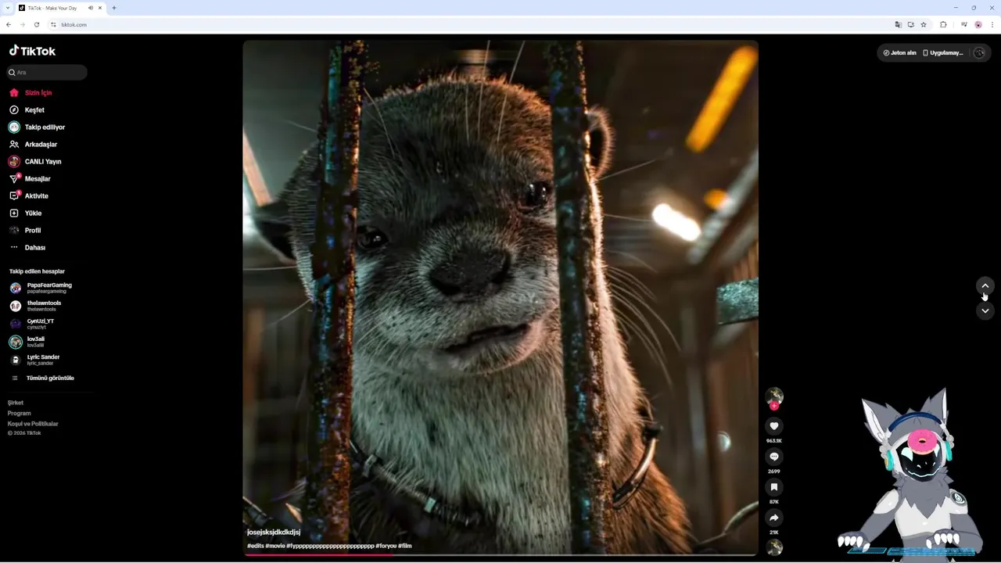Open new tab with plus button
Image resolution: width=1001 pixels, height=563 pixels.
click(x=114, y=8)
